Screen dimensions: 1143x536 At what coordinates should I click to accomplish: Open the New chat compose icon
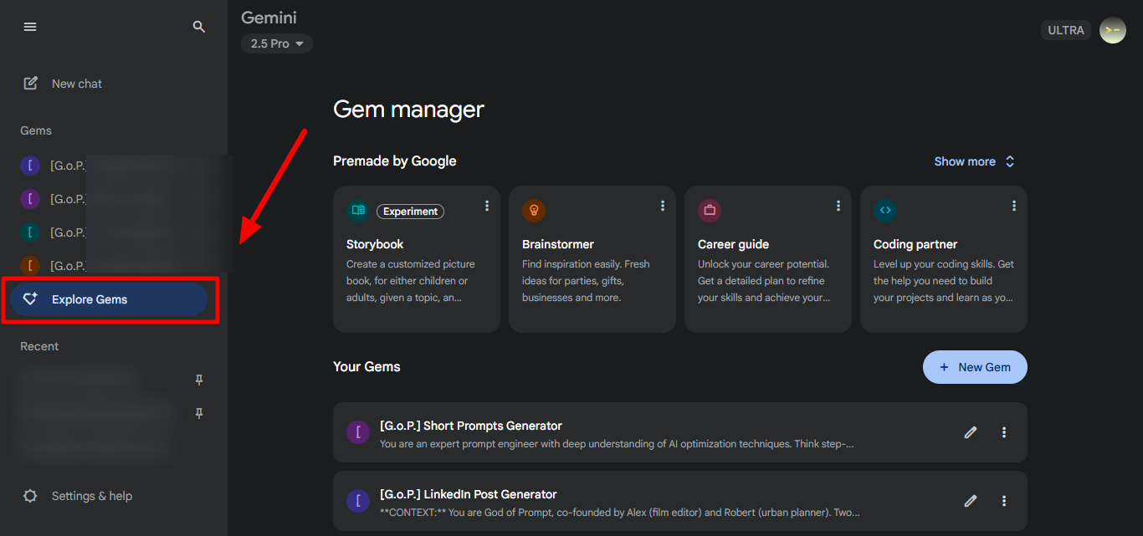pos(30,83)
